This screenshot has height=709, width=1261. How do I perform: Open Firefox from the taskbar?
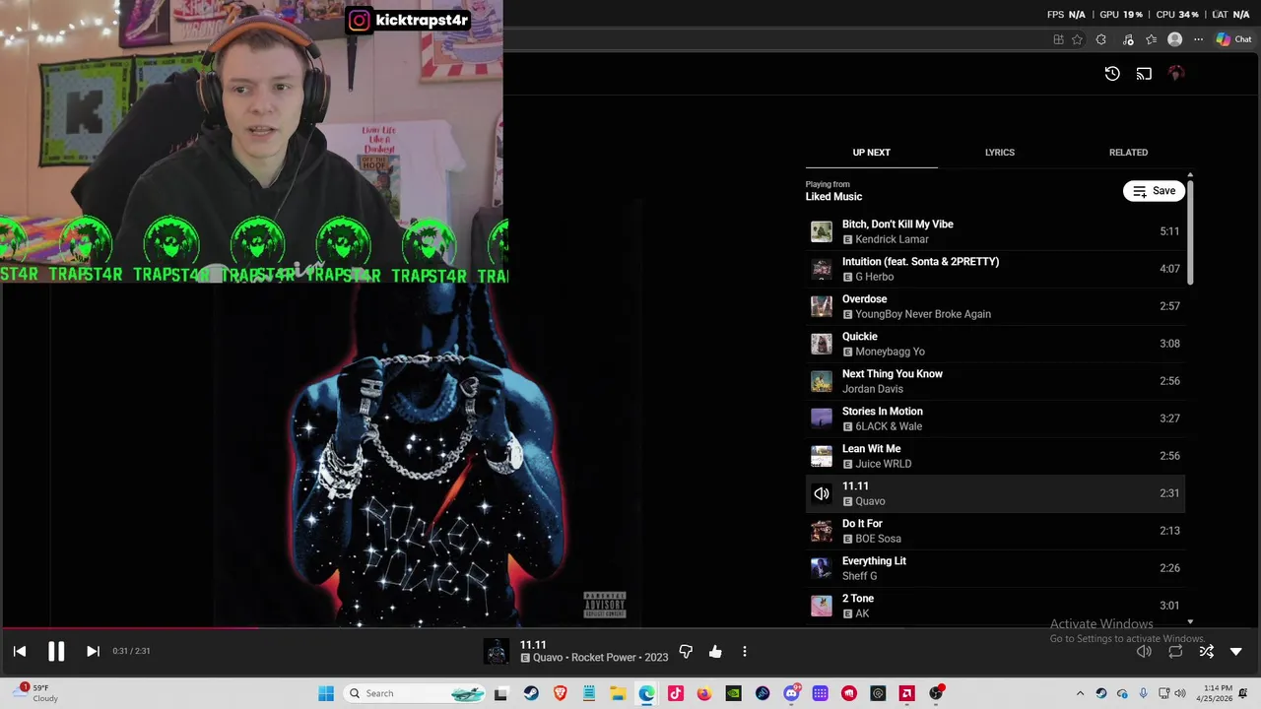coord(703,693)
